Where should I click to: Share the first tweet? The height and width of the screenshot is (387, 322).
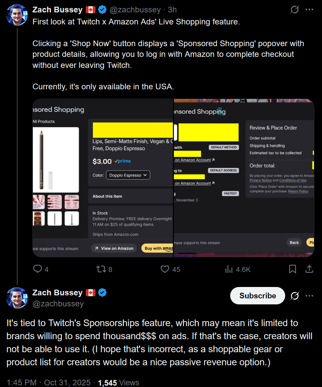[310, 269]
